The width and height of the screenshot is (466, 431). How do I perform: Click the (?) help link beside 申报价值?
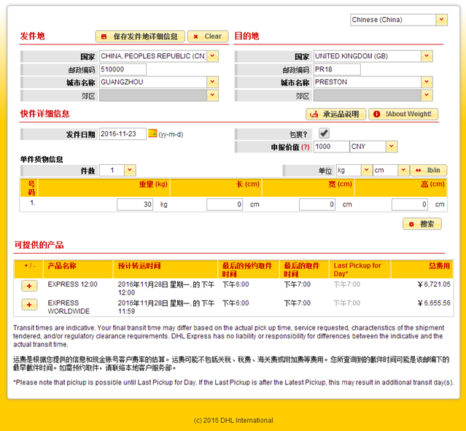pos(306,147)
